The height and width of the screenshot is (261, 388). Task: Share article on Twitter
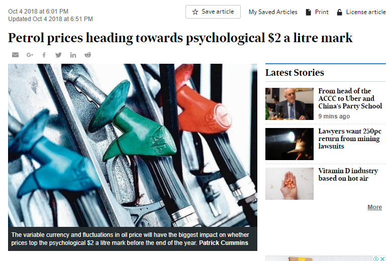tap(58, 55)
